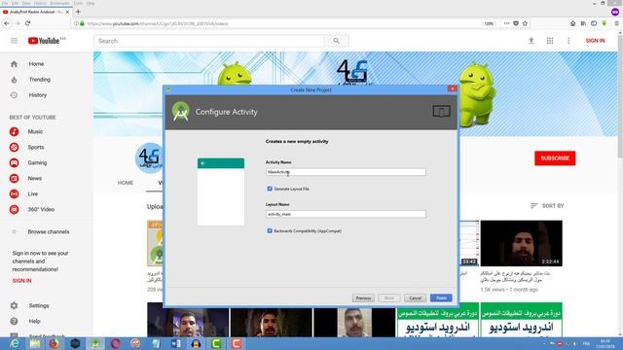Click the channel avatar logo
Viewport: 623px width, 350px height.
150,157
